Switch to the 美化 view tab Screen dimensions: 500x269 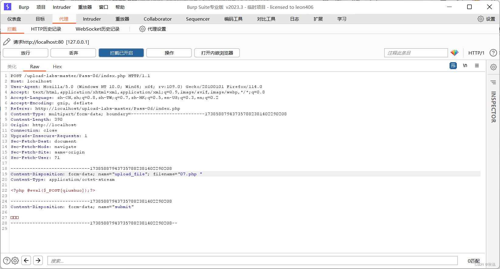click(12, 66)
